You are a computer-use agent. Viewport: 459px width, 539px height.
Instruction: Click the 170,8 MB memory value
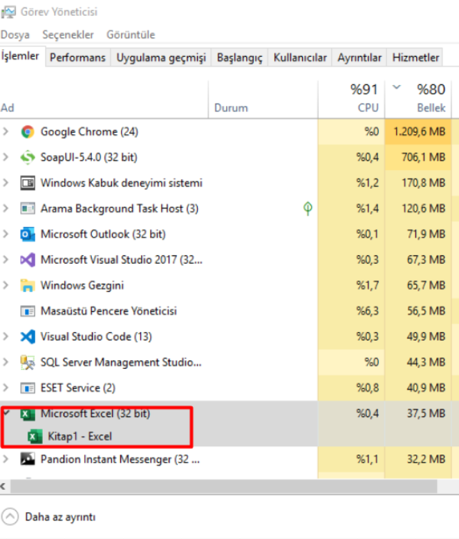[424, 183]
